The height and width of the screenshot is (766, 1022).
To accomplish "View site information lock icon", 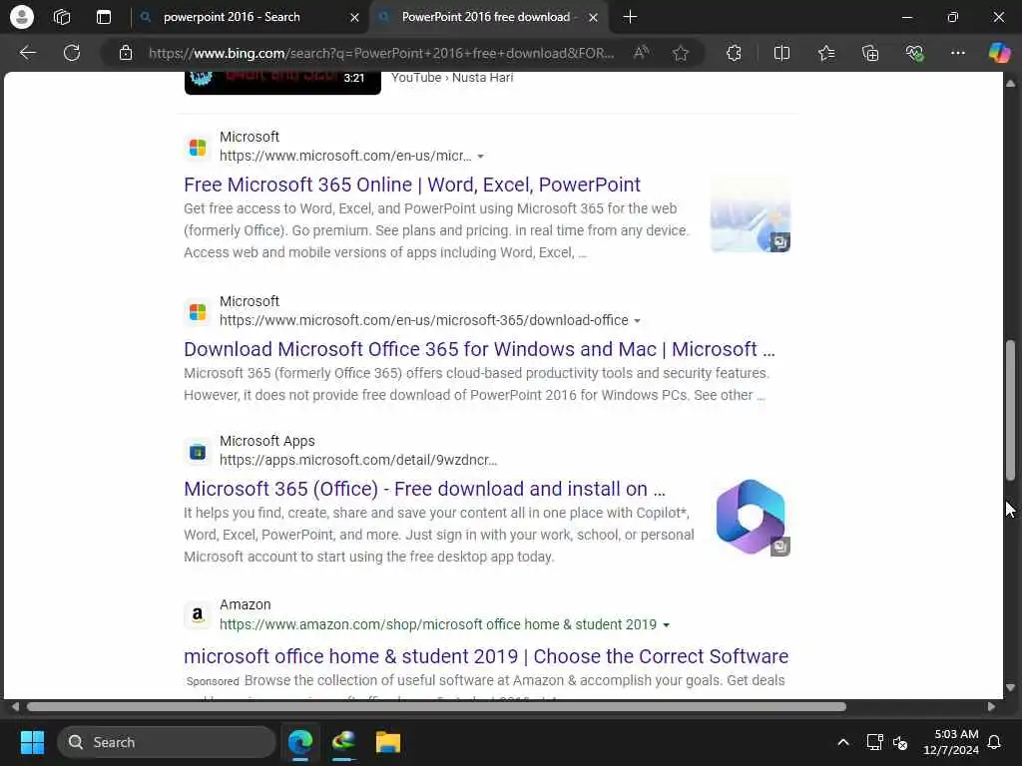I will click(x=126, y=53).
